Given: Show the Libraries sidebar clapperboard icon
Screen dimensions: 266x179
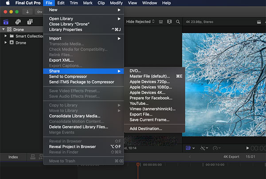Looking at the screenshot, I should coord(6,22).
